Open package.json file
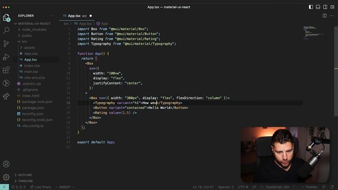The height and width of the screenshot is (190, 338). tap(33, 108)
